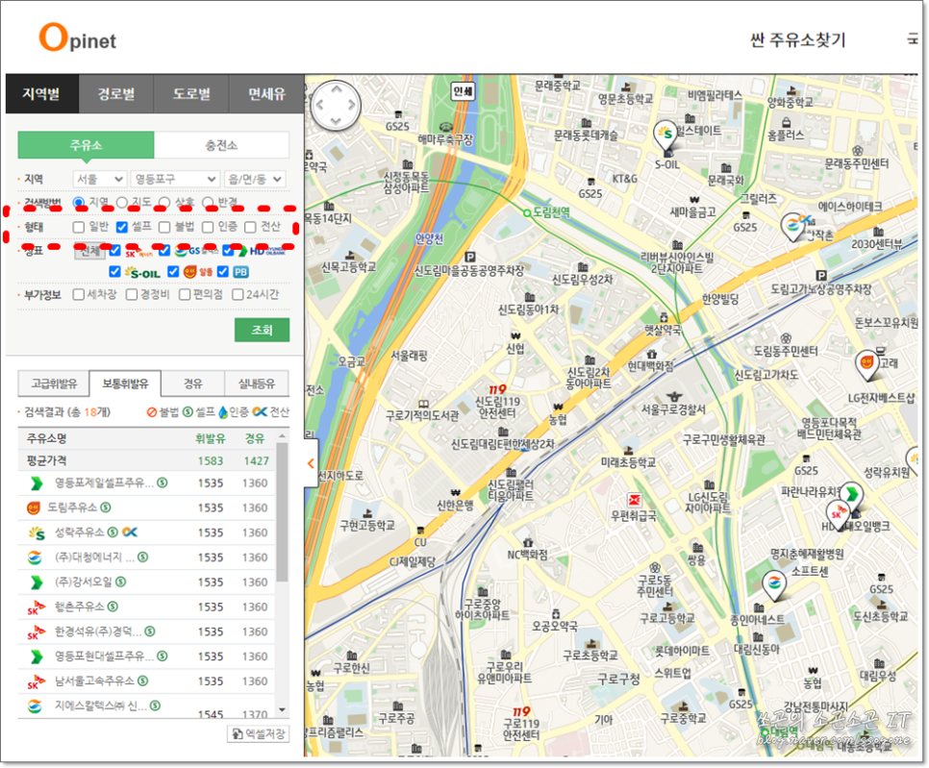Click the S-OIL logo beside 성락주유소
Viewport: 929px width, 768px height.
[37, 533]
